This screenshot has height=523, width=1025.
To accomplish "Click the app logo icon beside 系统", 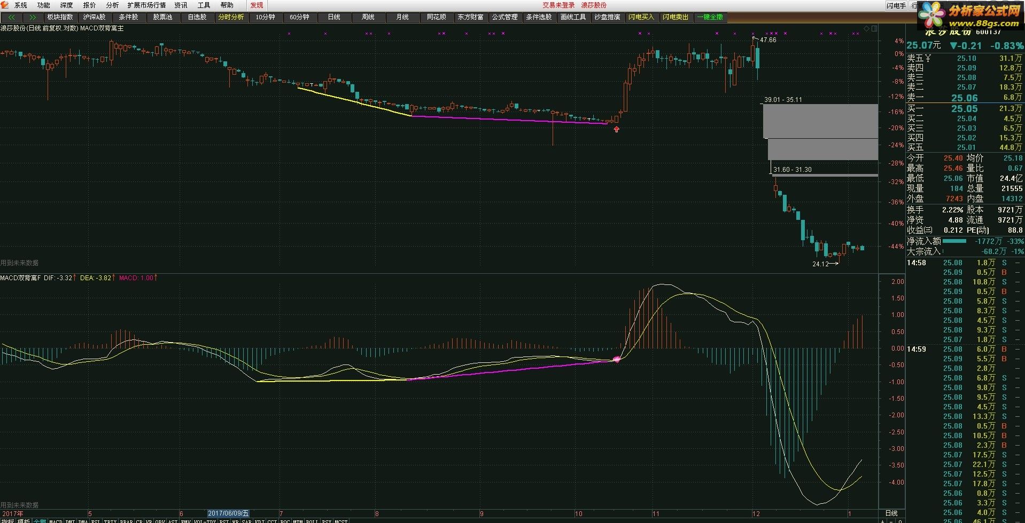I will pos(5,5).
